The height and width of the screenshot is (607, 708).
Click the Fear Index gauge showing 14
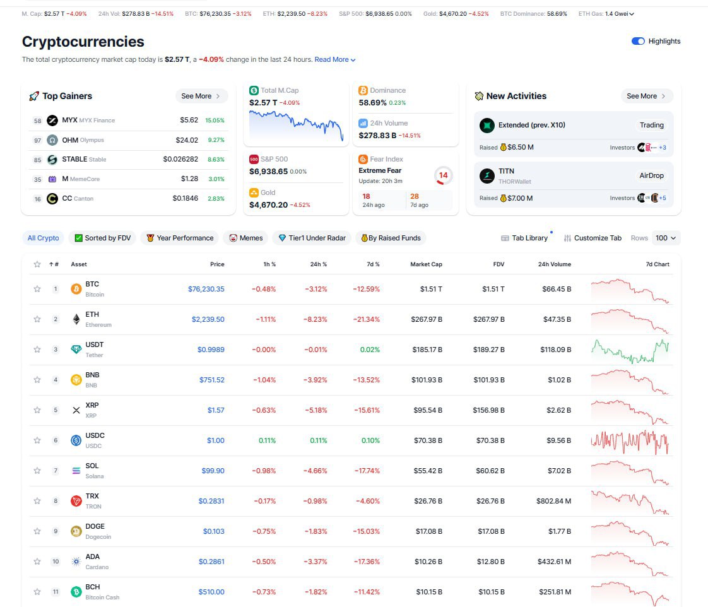(x=443, y=175)
